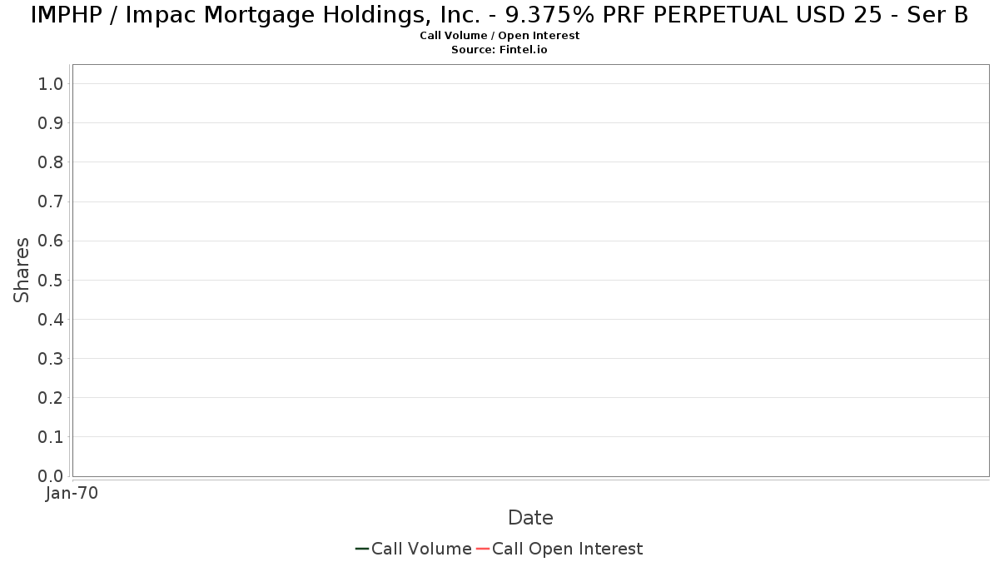This screenshot has width=999, height=562.
Task: Click the 0.1 y-axis tick label
Action: point(51,437)
